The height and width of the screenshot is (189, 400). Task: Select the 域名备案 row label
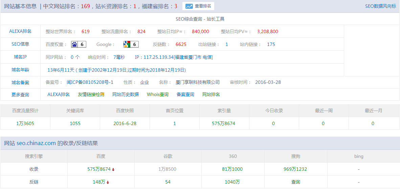pos(20,82)
